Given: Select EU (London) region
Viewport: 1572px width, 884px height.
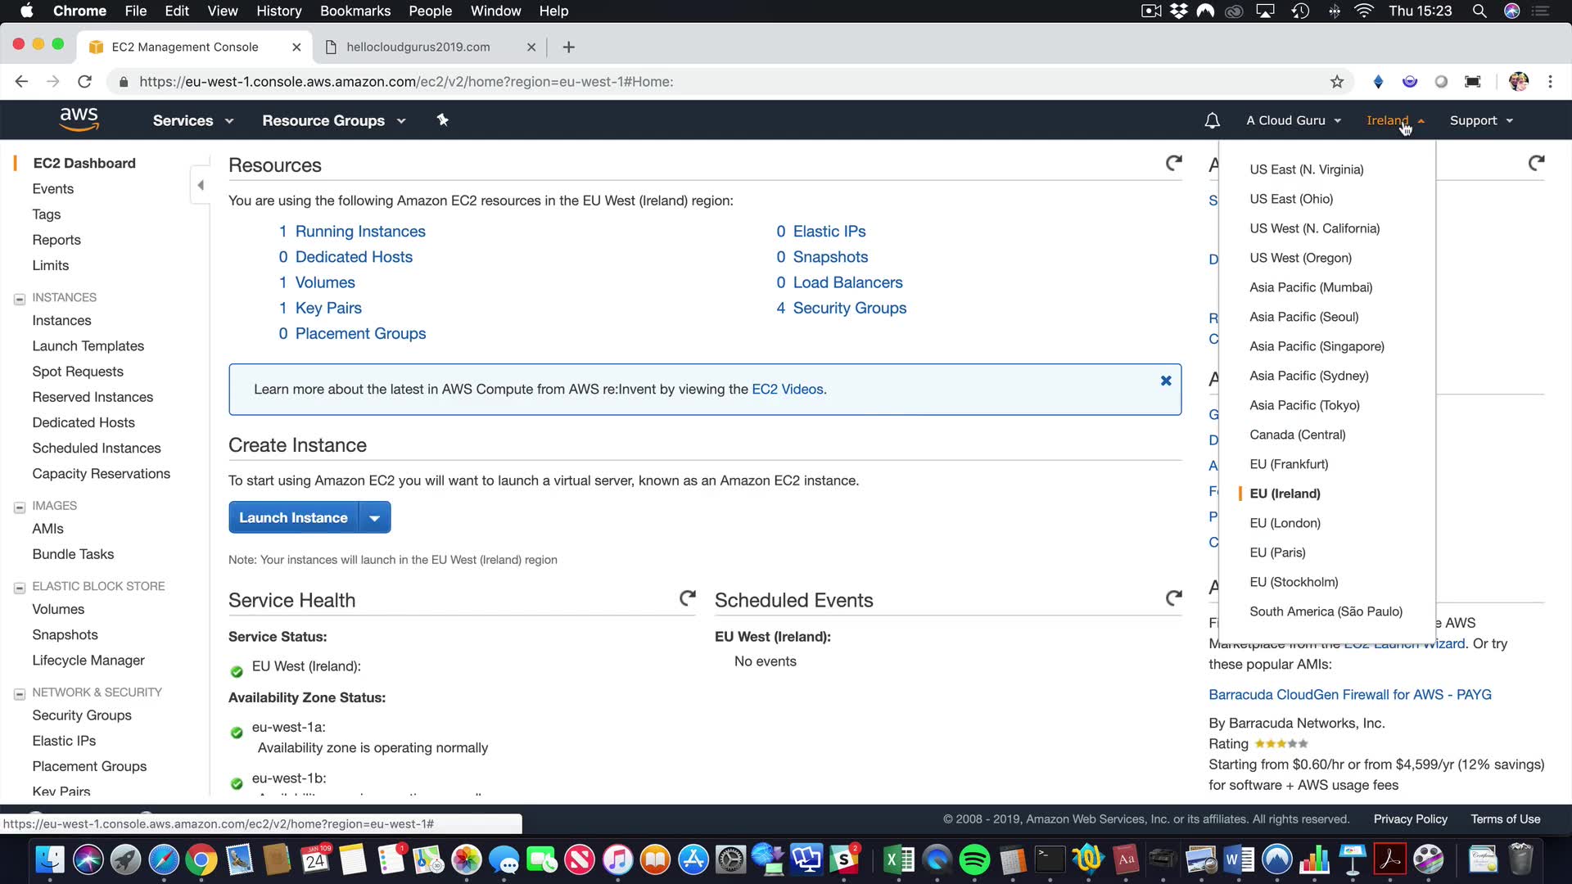Looking at the screenshot, I should (1285, 523).
